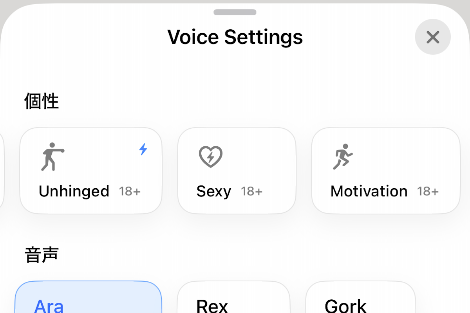Click the Voice Settings title

click(235, 37)
